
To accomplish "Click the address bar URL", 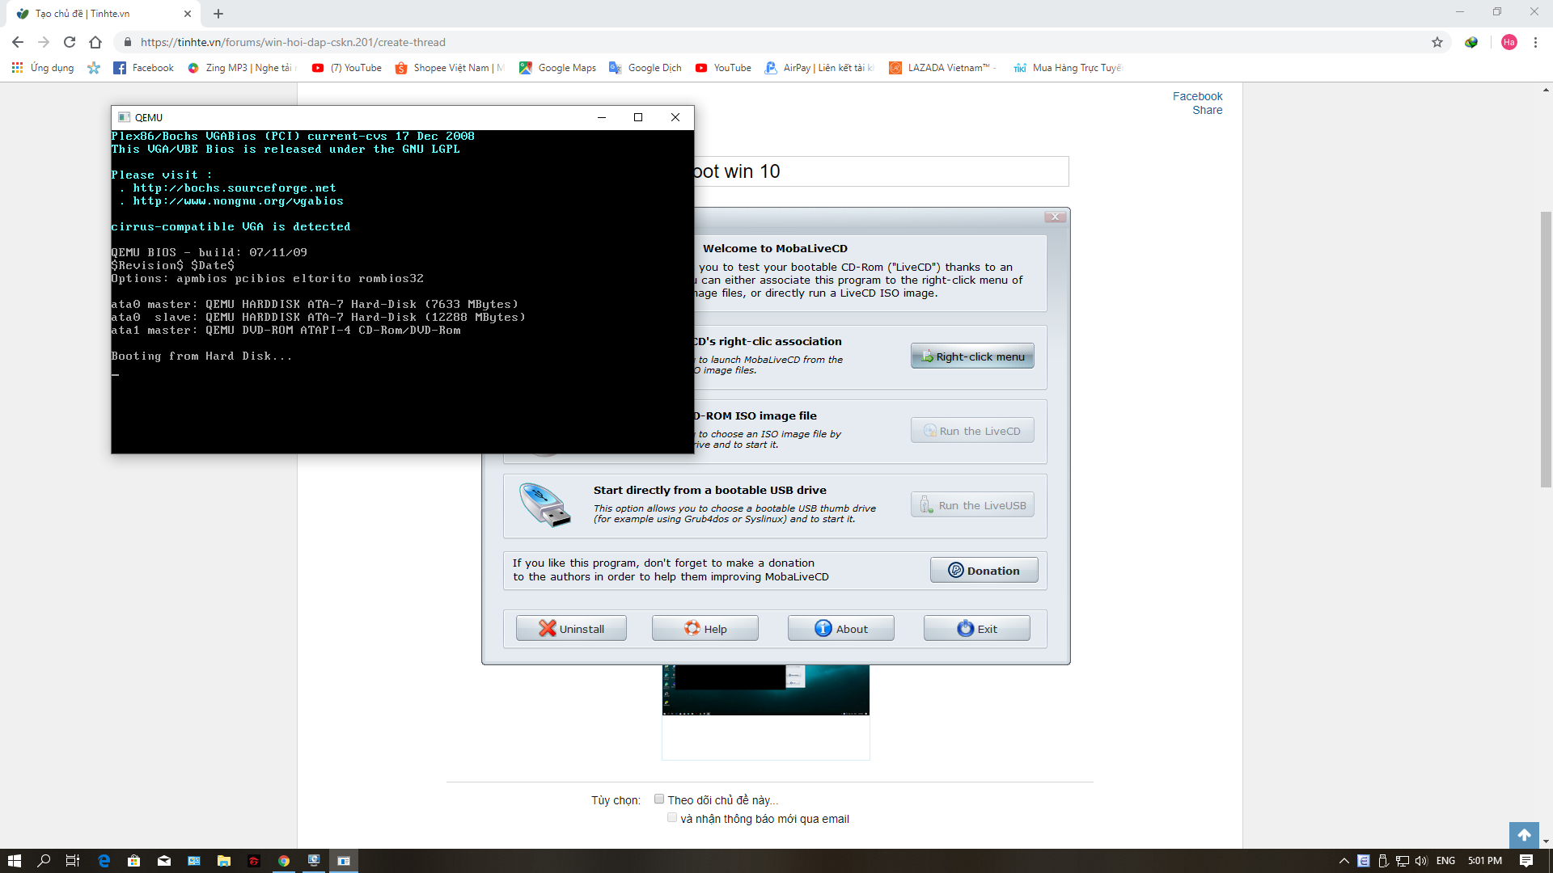I will coord(293,42).
